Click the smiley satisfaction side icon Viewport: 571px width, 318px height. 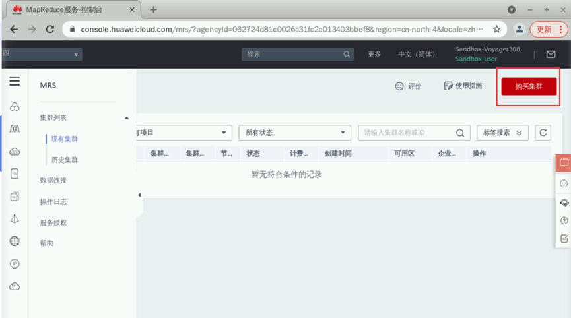(x=564, y=184)
